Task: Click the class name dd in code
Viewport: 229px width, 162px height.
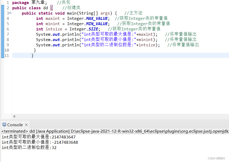Action: click(x=46, y=8)
